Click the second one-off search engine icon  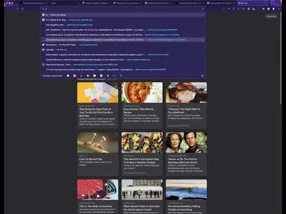74,75
